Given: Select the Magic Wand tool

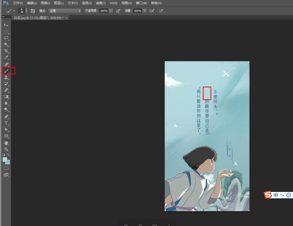Looking at the screenshot, I should 6,44.
